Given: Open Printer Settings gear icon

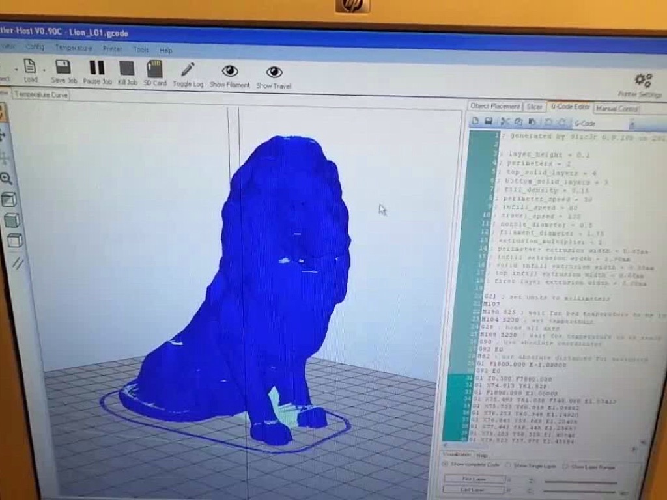Looking at the screenshot, I should (643, 80).
